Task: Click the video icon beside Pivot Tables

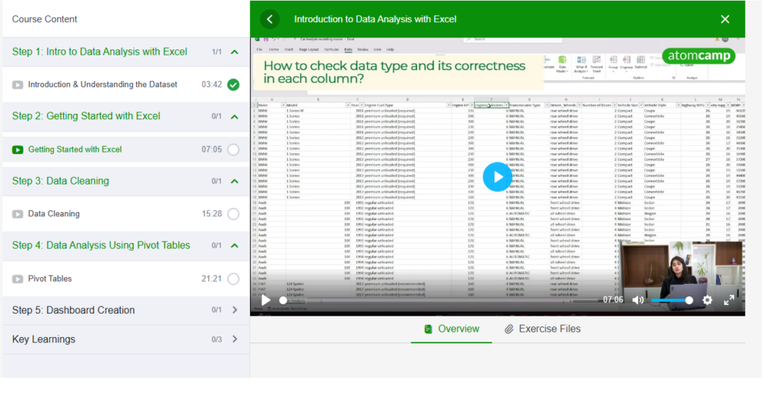Action: tap(17, 279)
